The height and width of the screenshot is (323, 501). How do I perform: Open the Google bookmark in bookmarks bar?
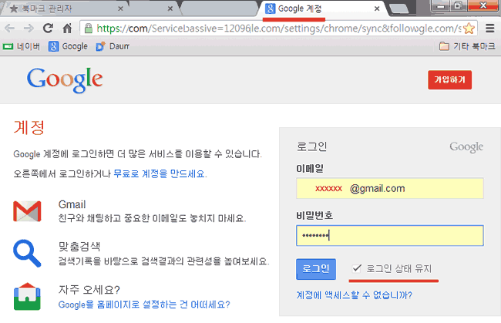pos(68,47)
